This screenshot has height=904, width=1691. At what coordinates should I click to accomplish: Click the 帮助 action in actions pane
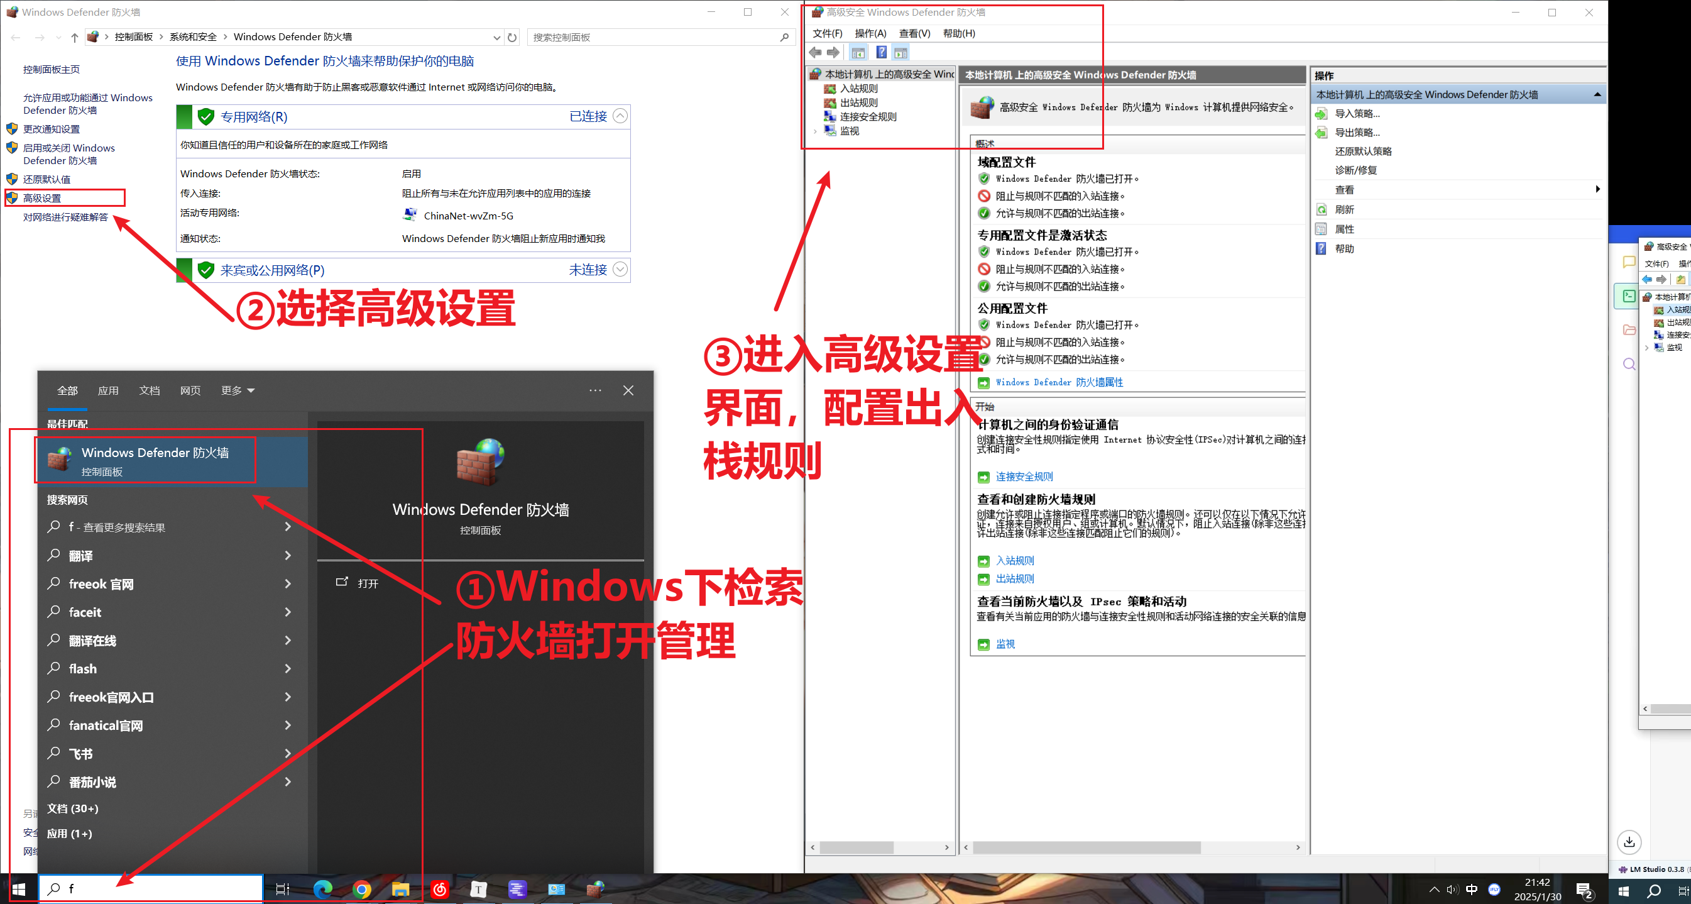coord(1344,249)
